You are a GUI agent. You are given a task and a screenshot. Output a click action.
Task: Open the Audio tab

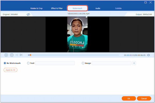tap(98, 9)
